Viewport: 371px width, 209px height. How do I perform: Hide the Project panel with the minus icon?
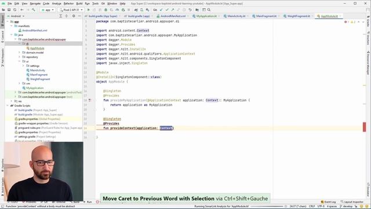(x=79, y=16)
